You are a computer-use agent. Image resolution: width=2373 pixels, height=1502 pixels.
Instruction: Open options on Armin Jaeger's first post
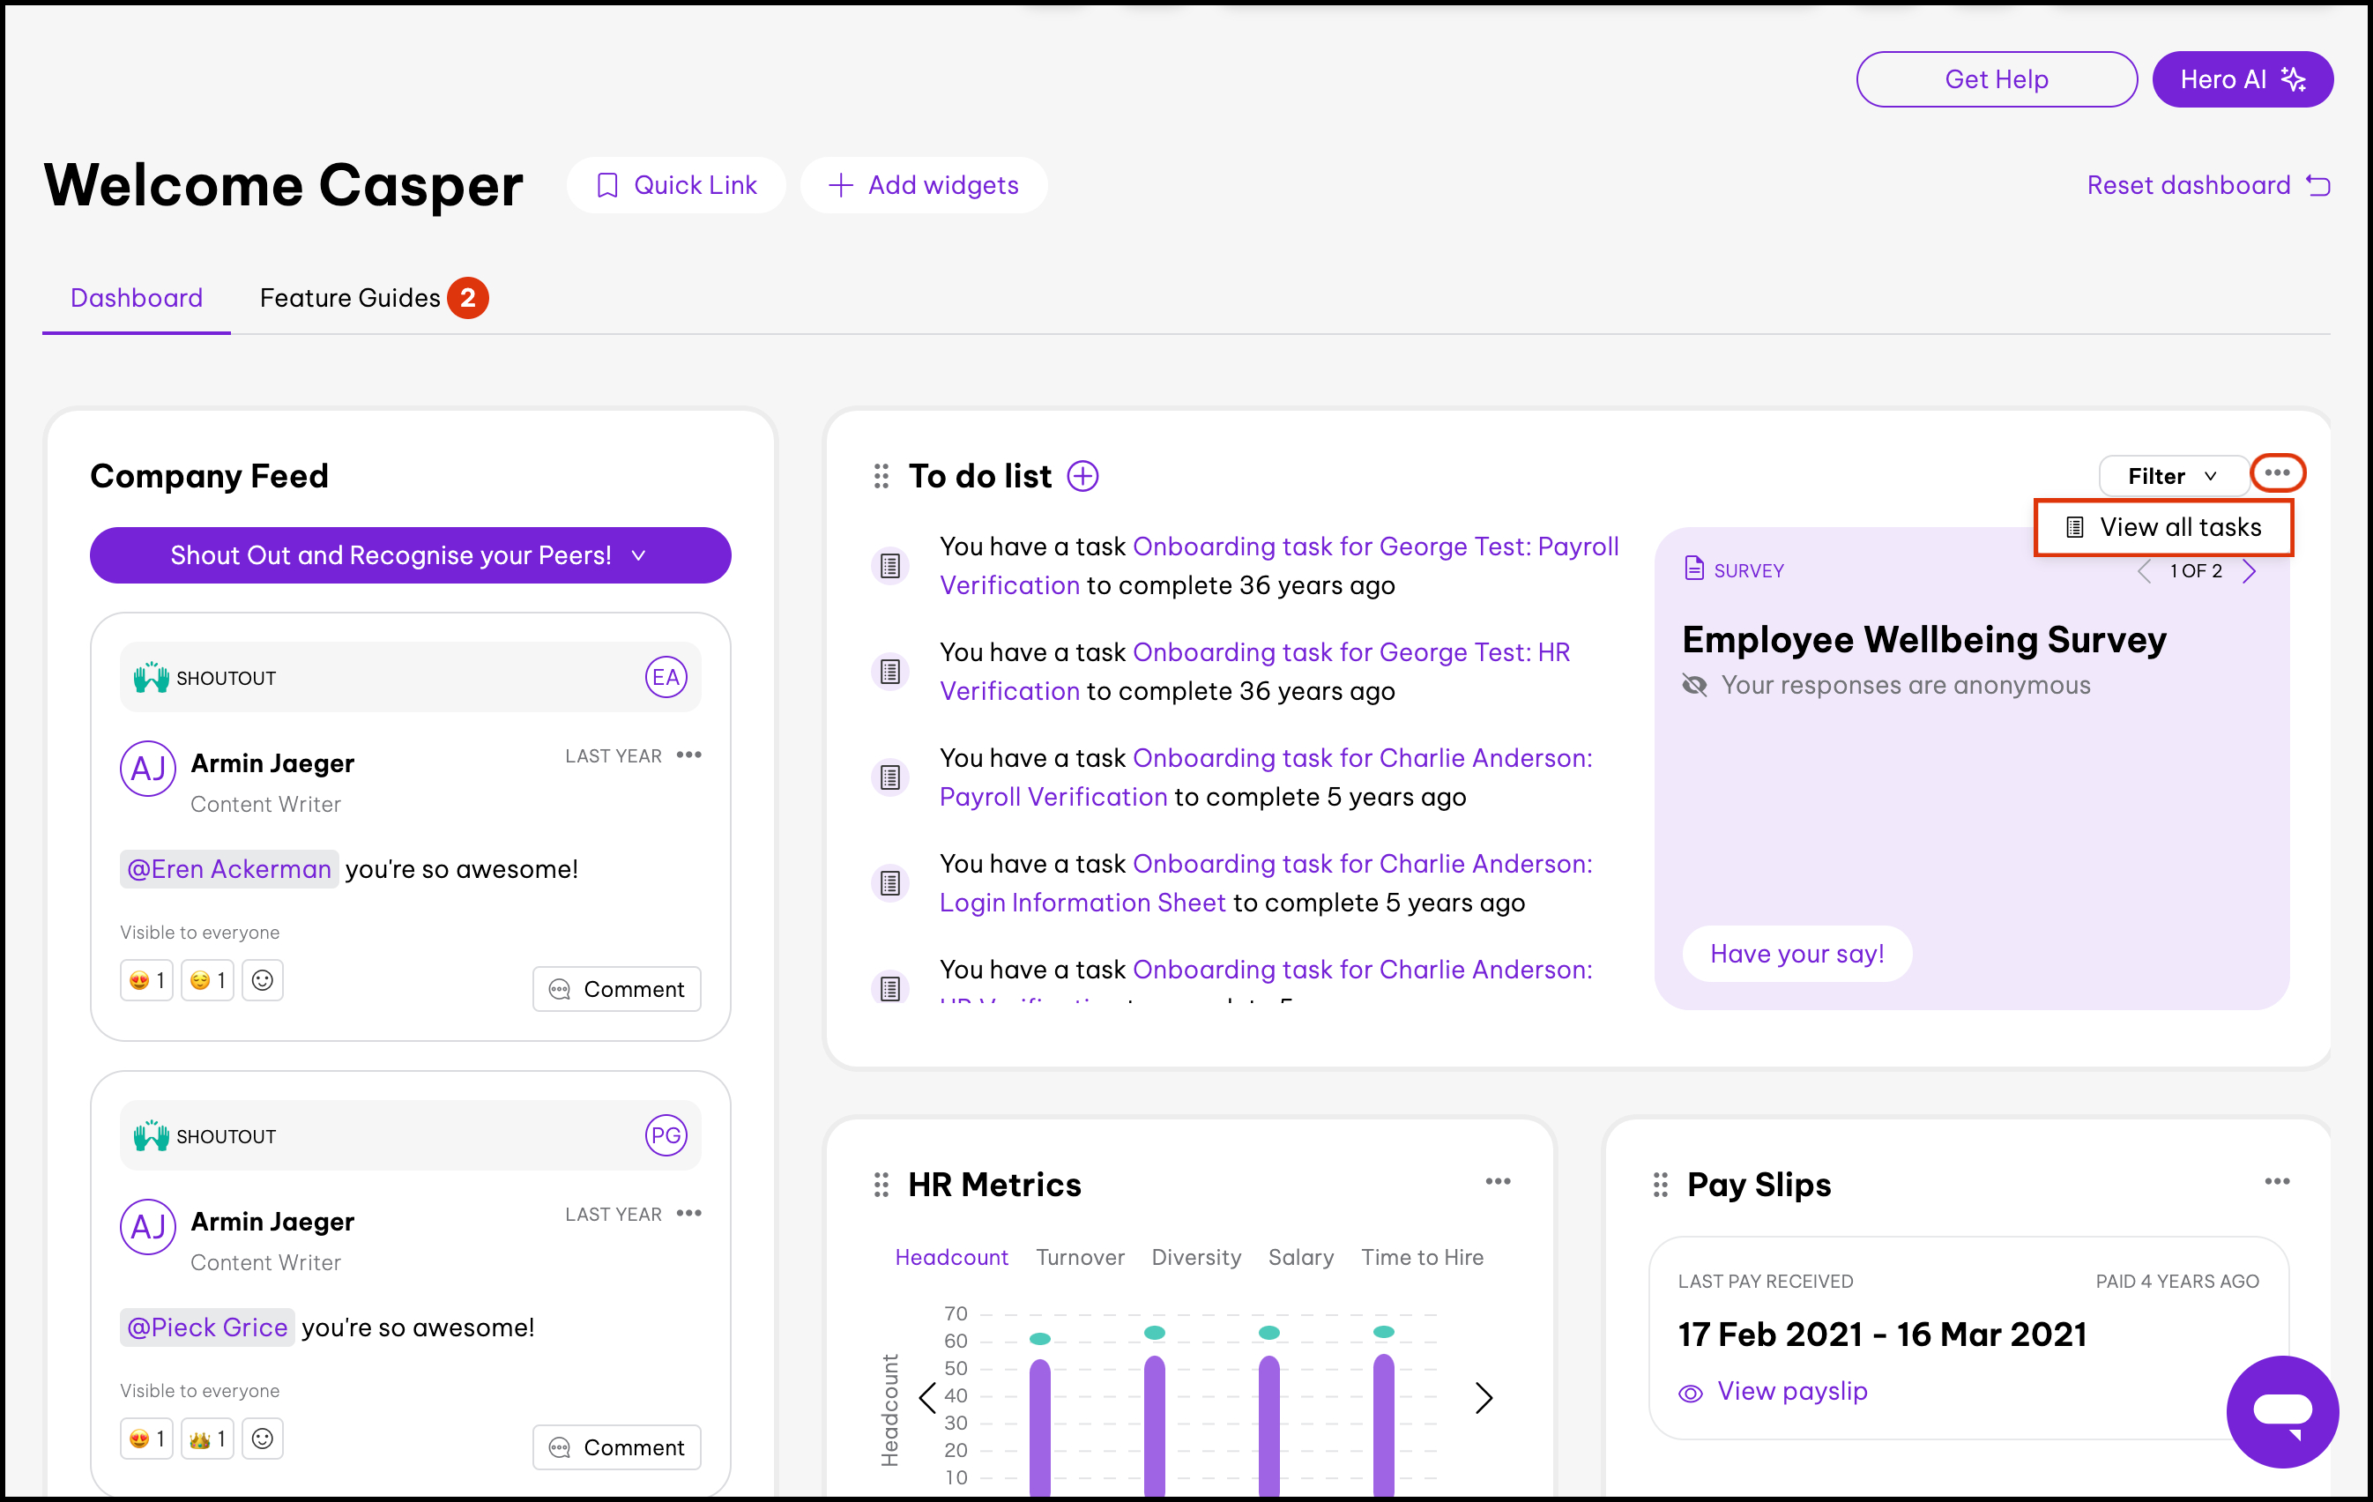pyautogui.click(x=688, y=755)
